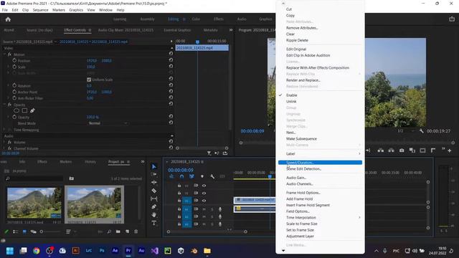Click the timeline playhead marker
Image resolution: width=459 pixels, height=258 pixels.
[x=270, y=176]
